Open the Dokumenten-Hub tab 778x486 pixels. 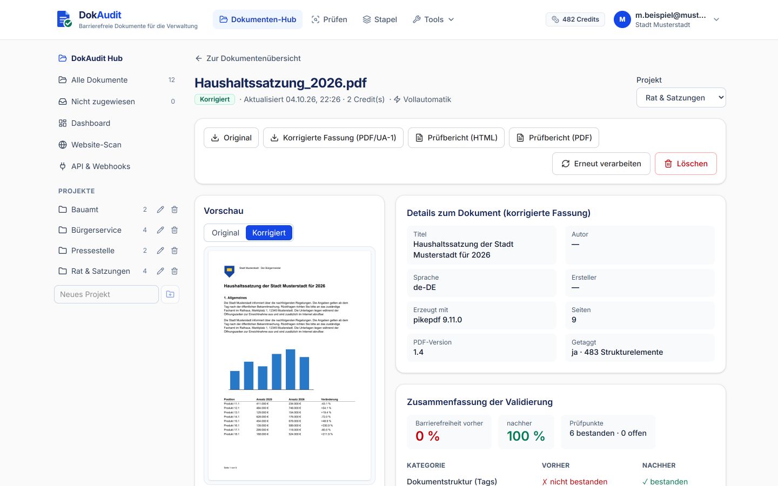[x=258, y=19]
